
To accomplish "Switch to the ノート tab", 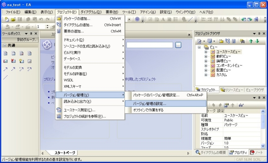I will (256, 153).
